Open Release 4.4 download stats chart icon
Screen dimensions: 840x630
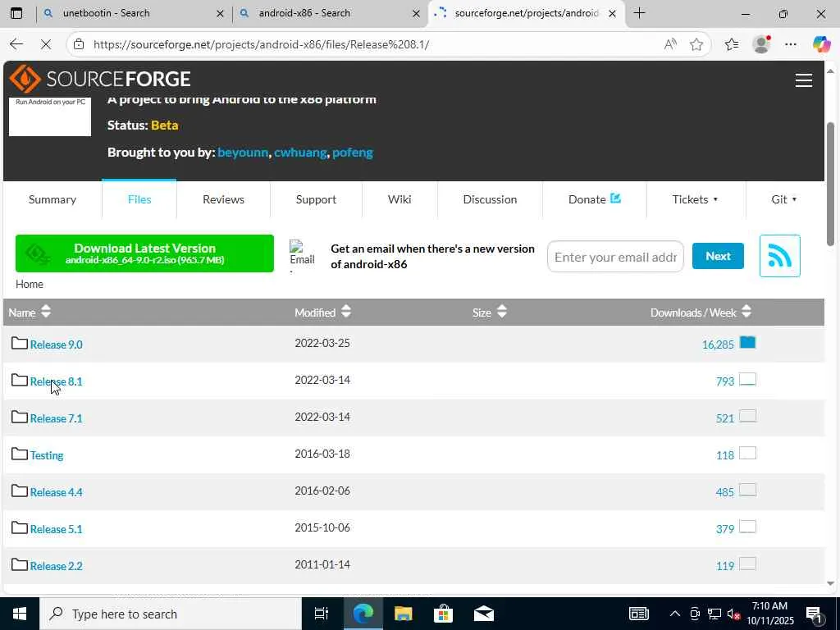click(x=747, y=491)
